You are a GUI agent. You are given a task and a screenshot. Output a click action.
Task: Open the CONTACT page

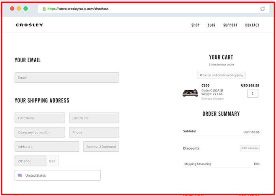252,25
